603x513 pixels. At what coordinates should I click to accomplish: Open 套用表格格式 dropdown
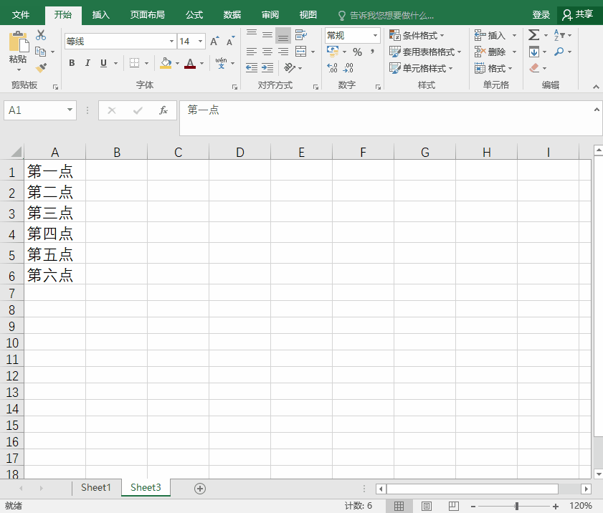pos(425,52)
